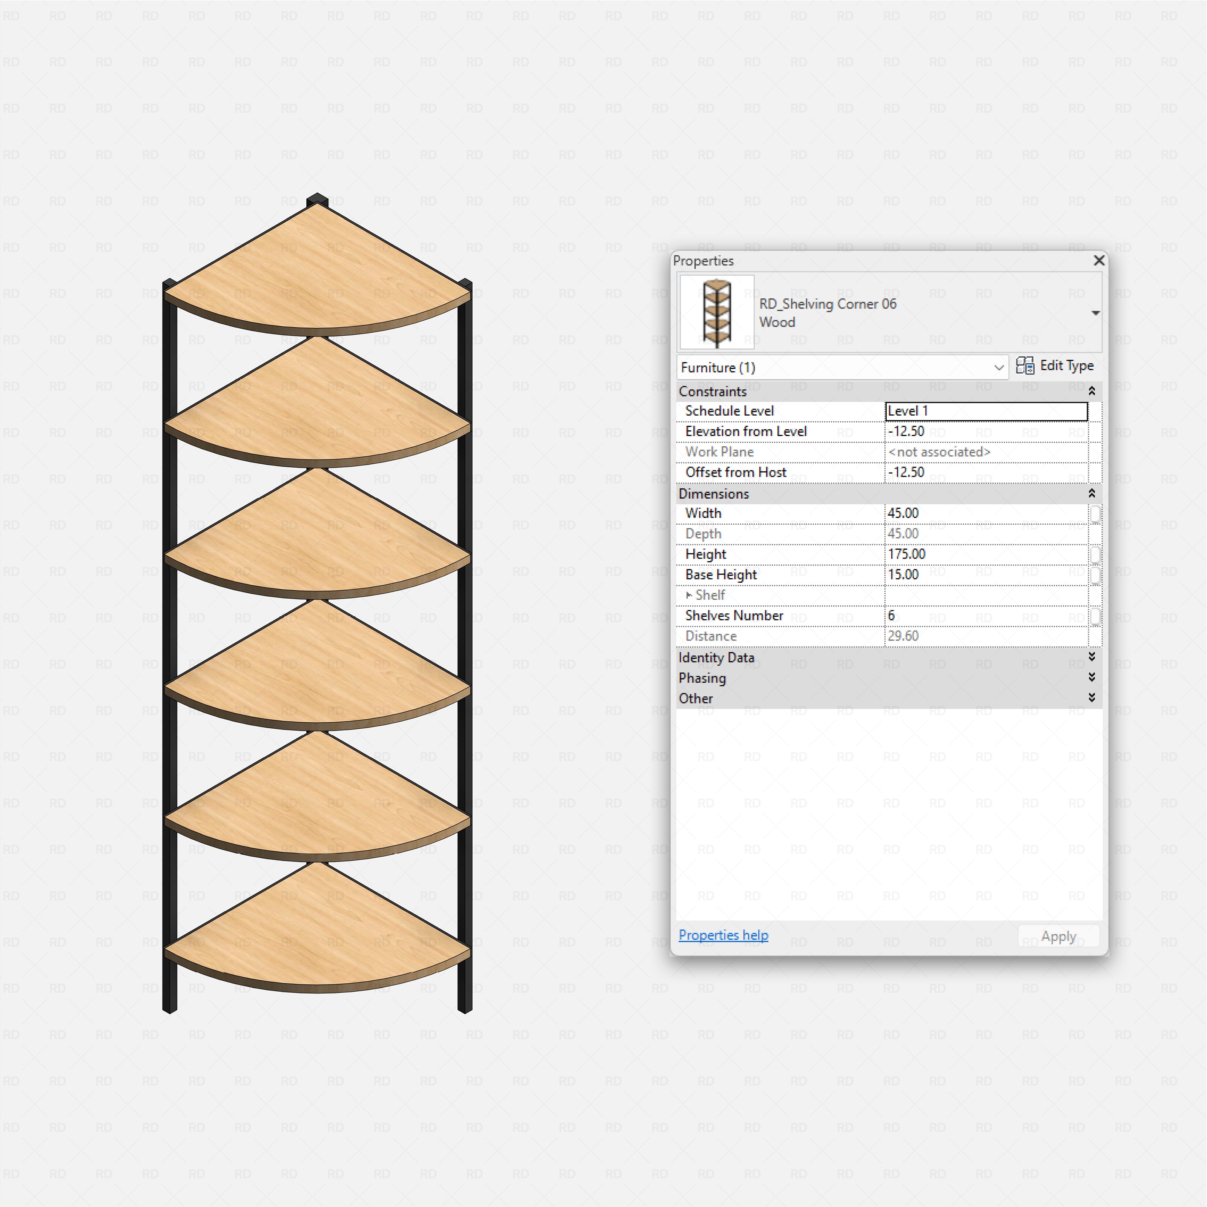Expand the Identity Data section

click(1092, 657)
